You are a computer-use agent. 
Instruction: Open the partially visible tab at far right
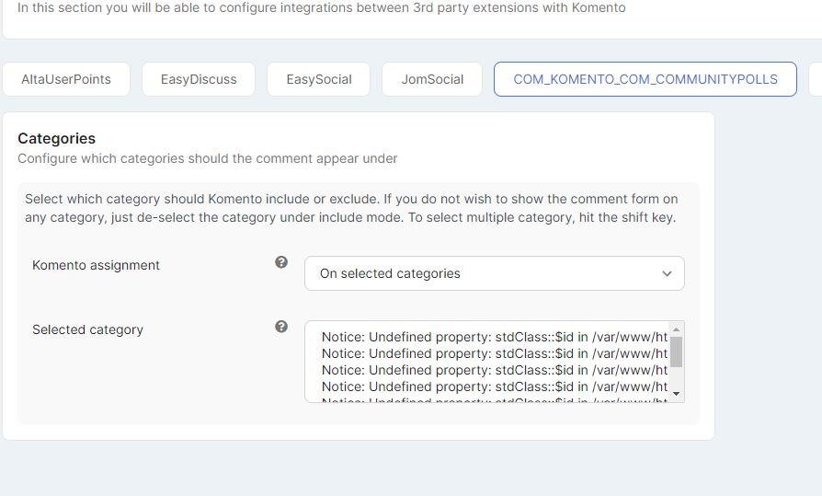pyautogui.click(x=815, y=79)
